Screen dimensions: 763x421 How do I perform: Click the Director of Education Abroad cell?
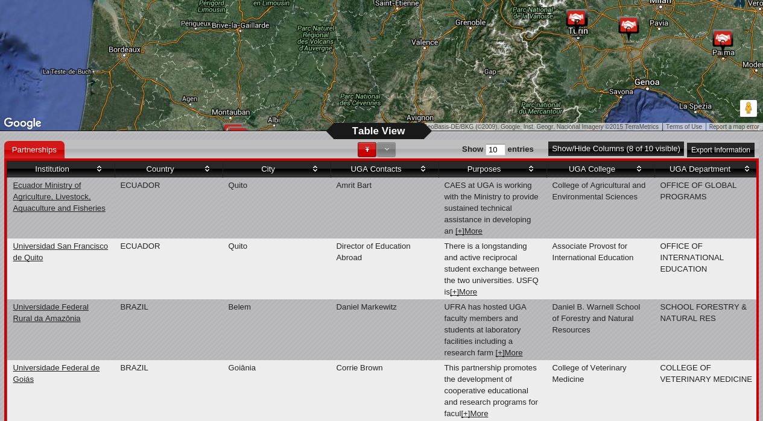(385, 269)
